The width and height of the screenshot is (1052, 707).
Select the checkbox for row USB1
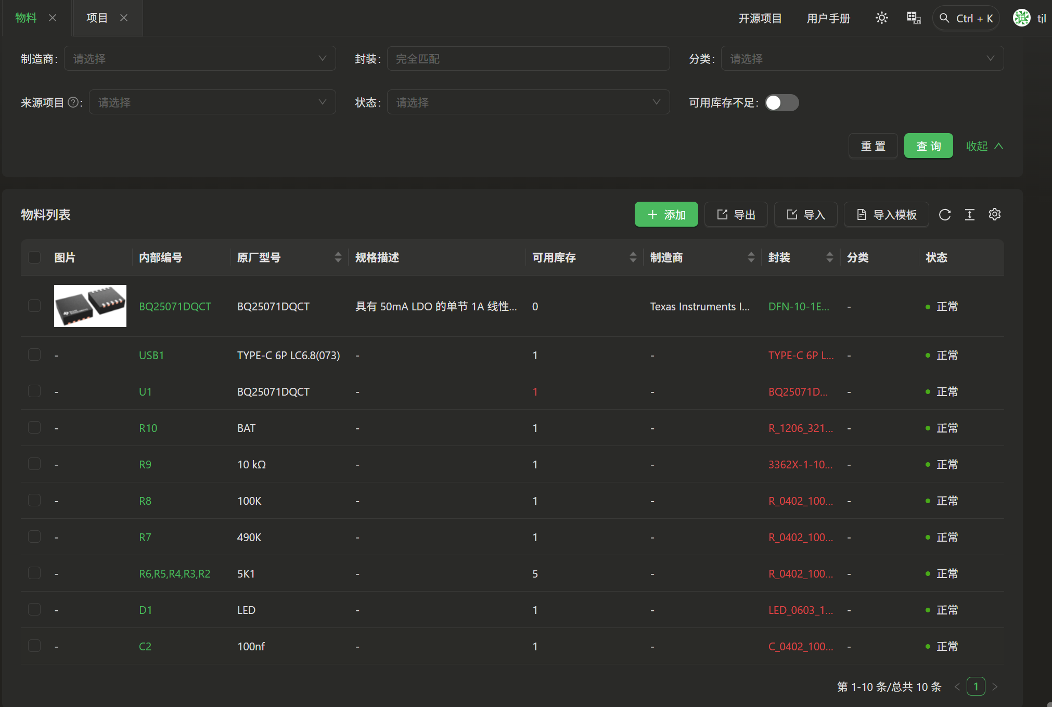click(x=34, y=355)
